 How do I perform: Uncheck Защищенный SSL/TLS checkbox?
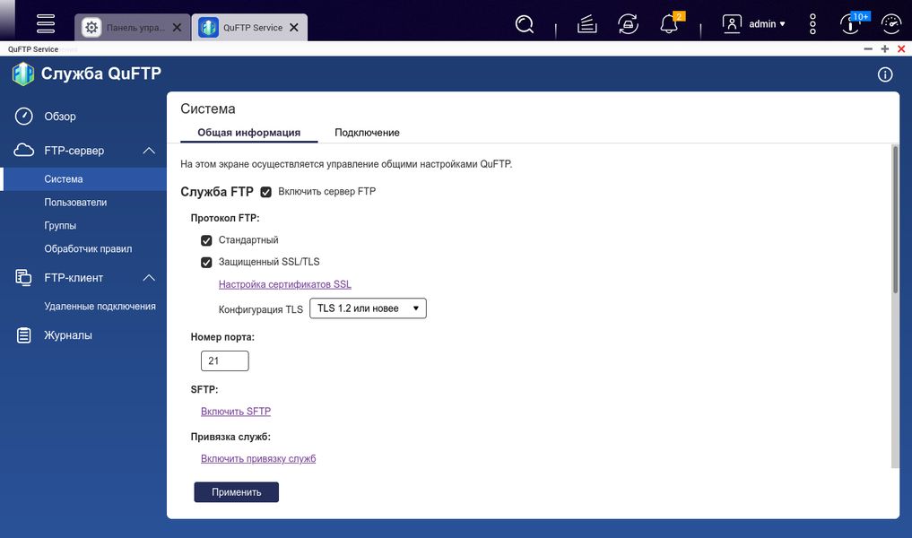(x=206, y=263)
